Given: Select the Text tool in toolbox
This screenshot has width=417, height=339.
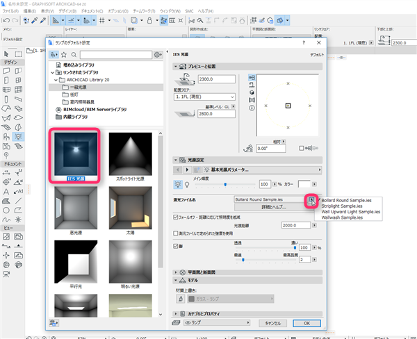Looking at the screenshot, I should 6,192.
